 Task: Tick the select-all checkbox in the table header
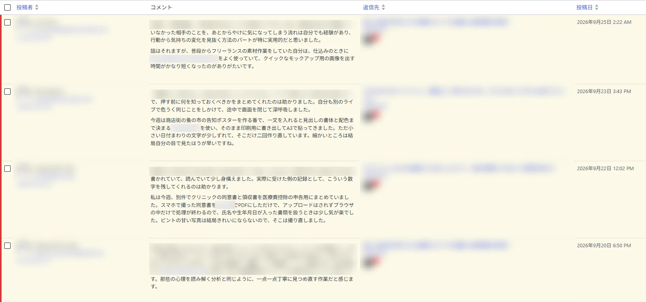7,7
